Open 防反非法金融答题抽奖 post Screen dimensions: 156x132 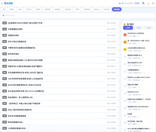tap(60, 116)
